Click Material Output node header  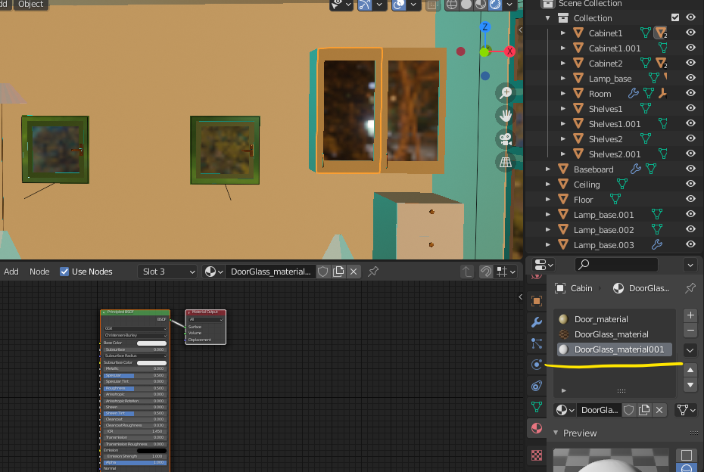coord(206,312)
